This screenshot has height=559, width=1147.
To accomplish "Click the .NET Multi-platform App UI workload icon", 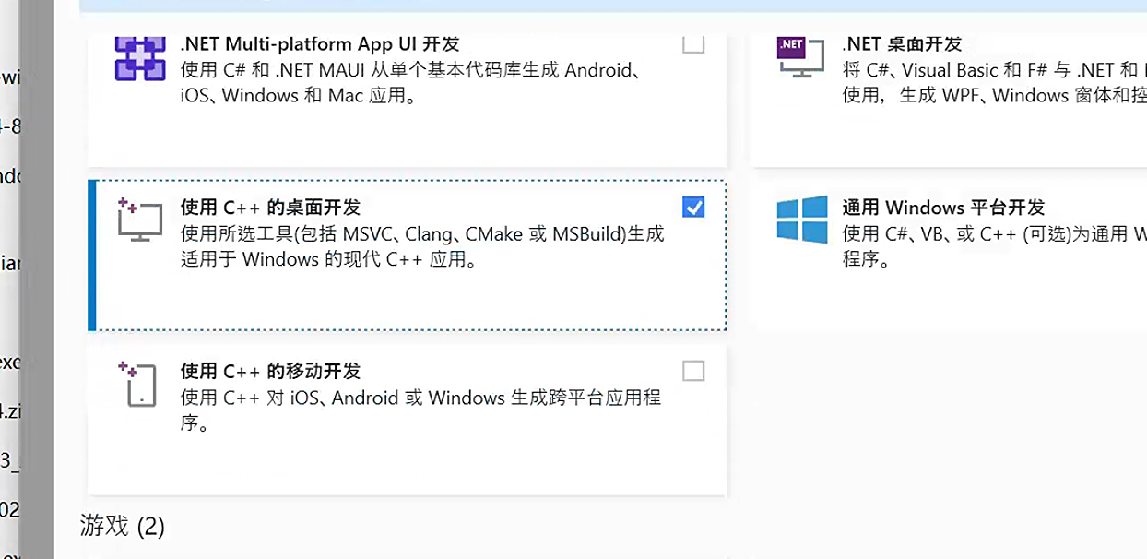I will (140, 57).
